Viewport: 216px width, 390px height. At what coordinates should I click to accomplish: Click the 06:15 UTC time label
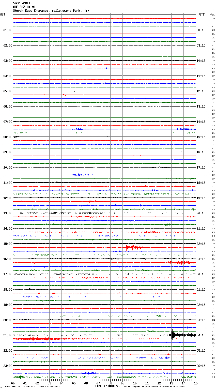pos(201,366)
